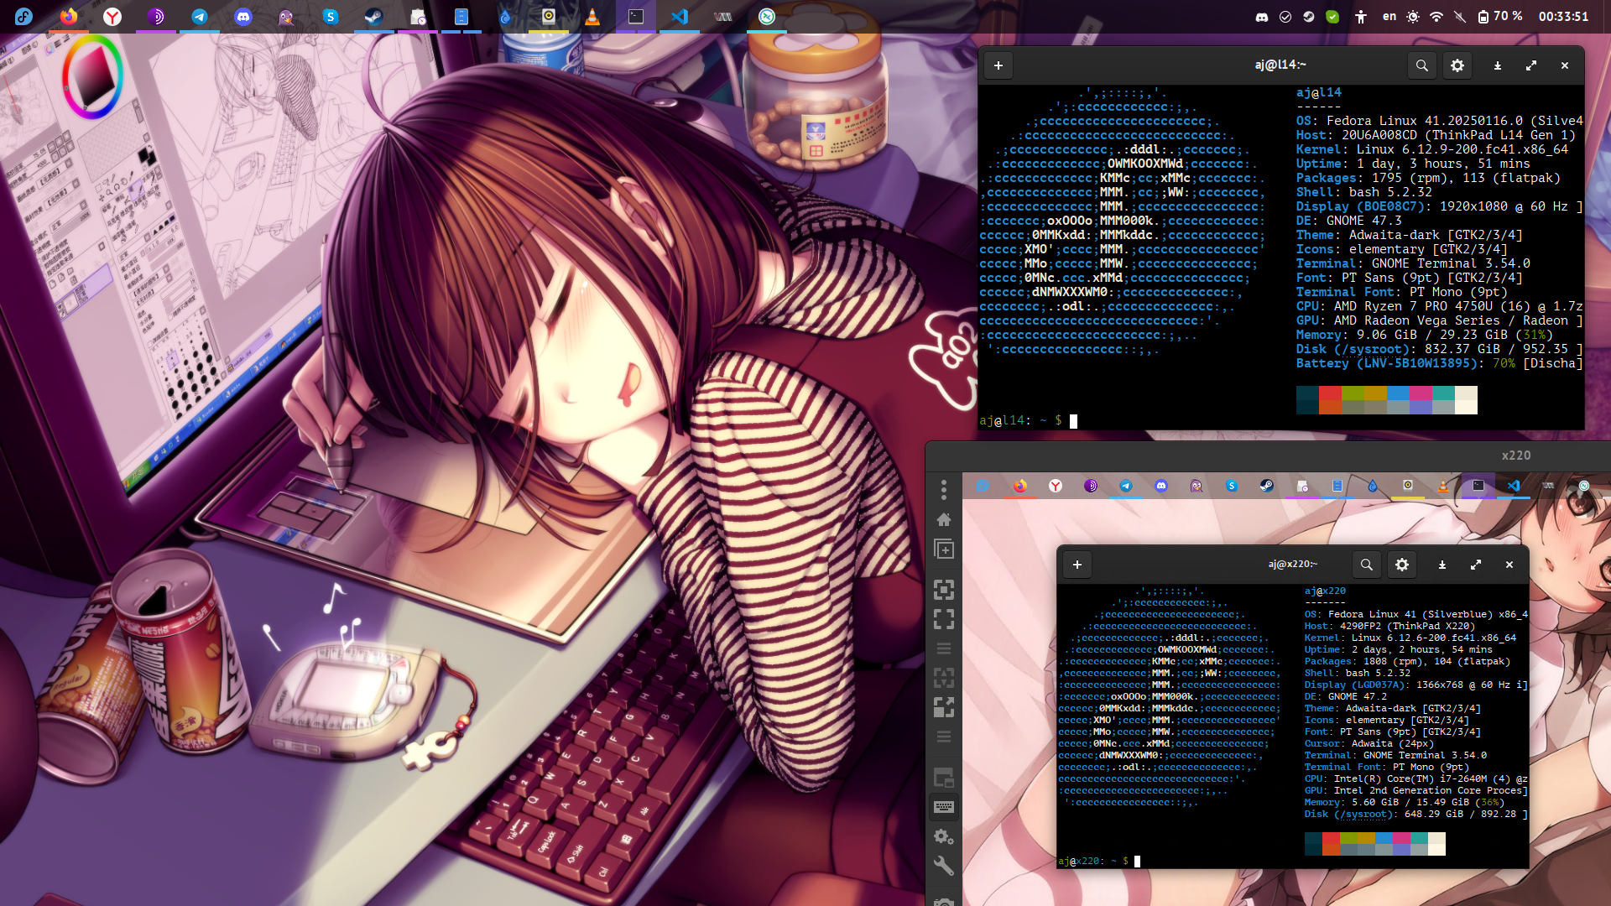This screenshot has width=1611, height=906.
Task: Click red color block in l14 neofetch
Action: (1330, 393)
